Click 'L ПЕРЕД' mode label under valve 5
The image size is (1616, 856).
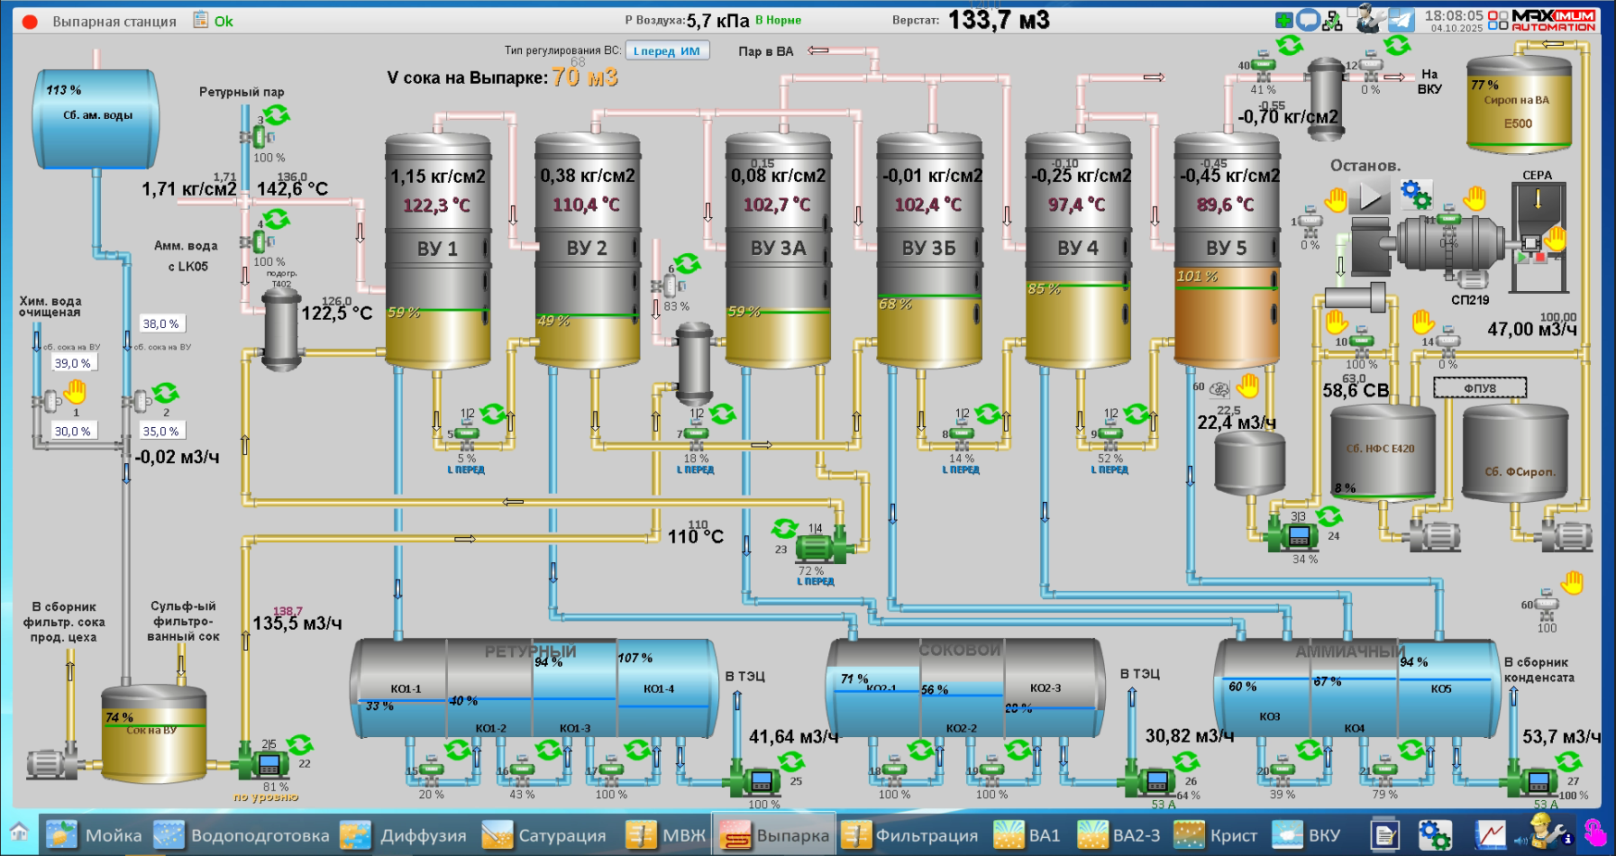coord(466,469)
